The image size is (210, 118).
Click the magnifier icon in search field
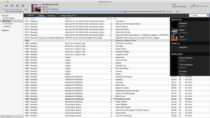(191, 15)
